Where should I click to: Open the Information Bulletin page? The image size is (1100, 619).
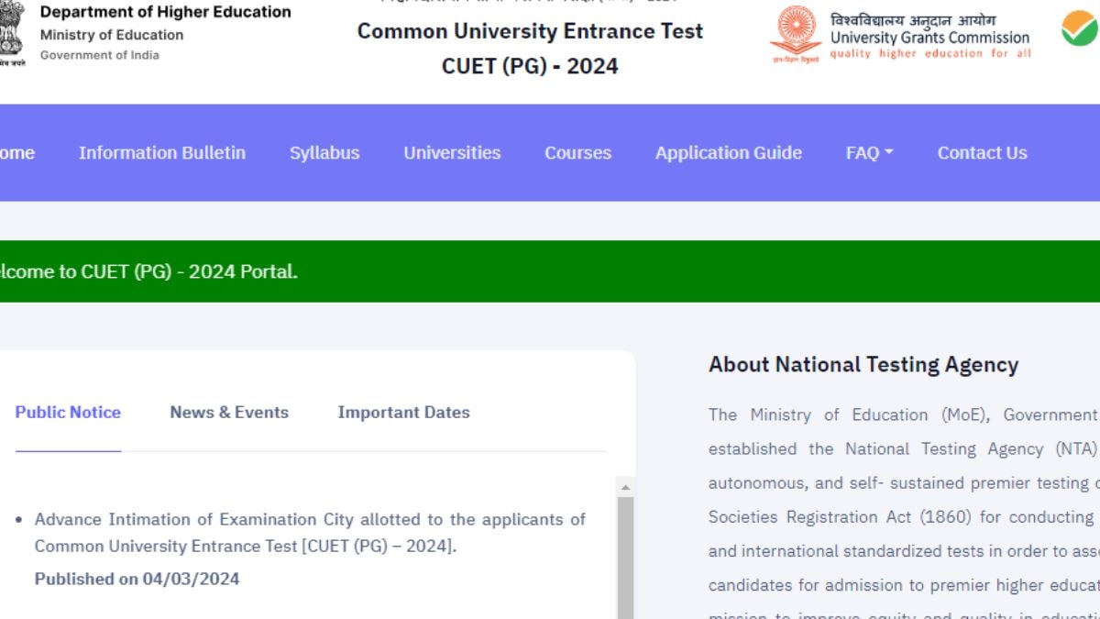[x=161, y=152]
